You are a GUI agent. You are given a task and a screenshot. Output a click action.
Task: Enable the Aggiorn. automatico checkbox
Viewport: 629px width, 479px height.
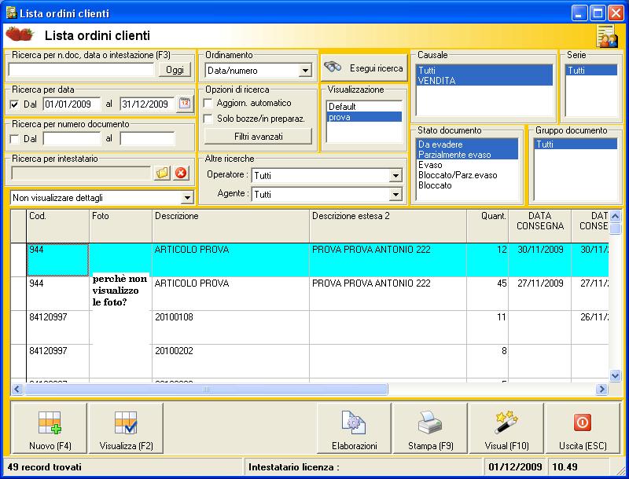pos(208,103)
